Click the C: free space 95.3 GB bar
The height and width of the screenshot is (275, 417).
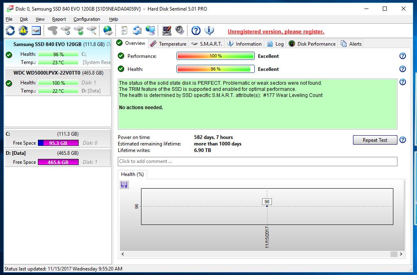click(58, 143)
